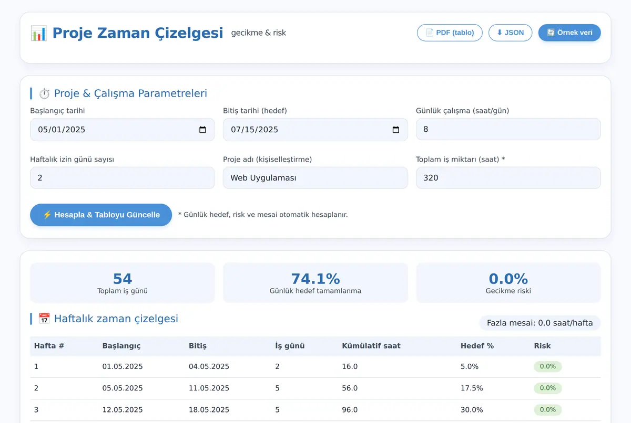Click the Proje Zaman Çizelgesi title
Screen dimensions: 631x423
(x=138, y=33)
